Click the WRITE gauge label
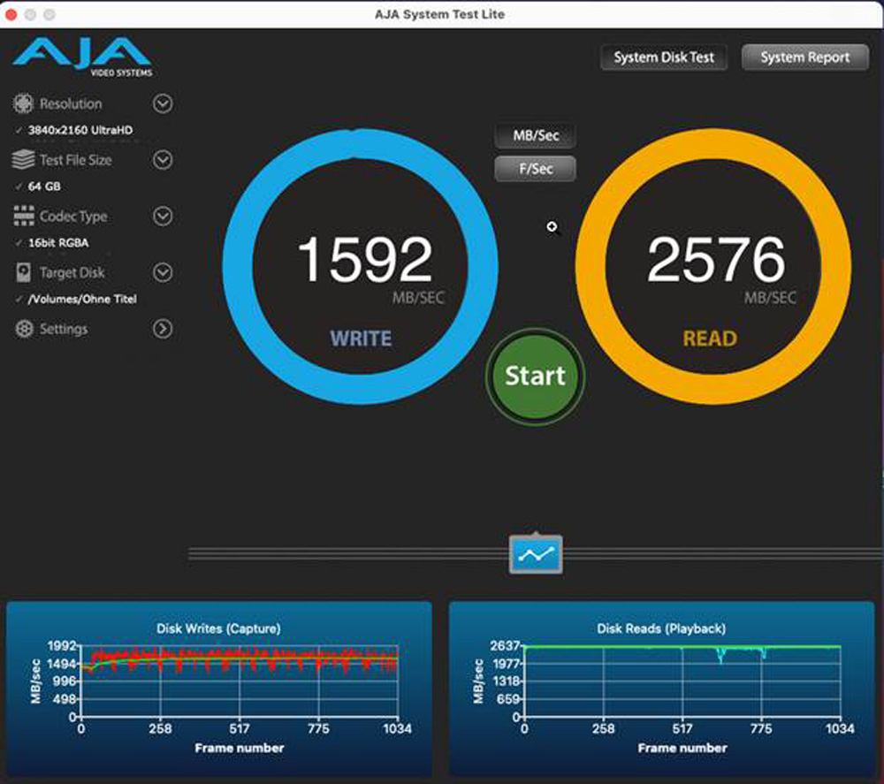884x784 pixels. coord(361,339)
